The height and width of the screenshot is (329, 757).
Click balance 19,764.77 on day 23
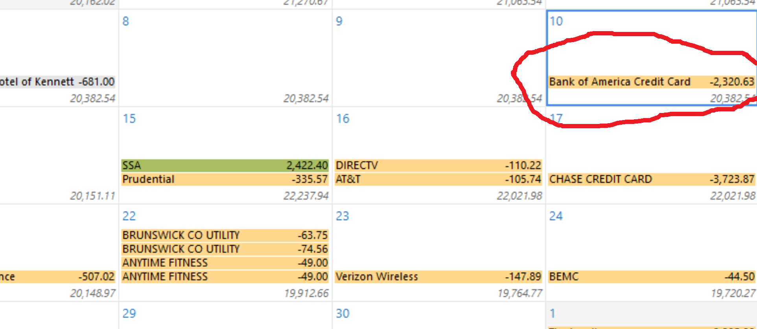(519, 294)
